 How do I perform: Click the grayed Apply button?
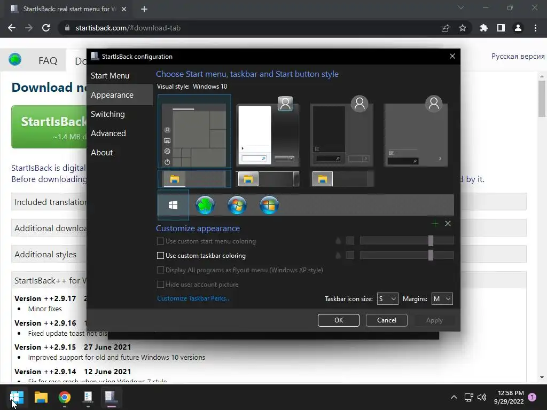pos(434,320)
